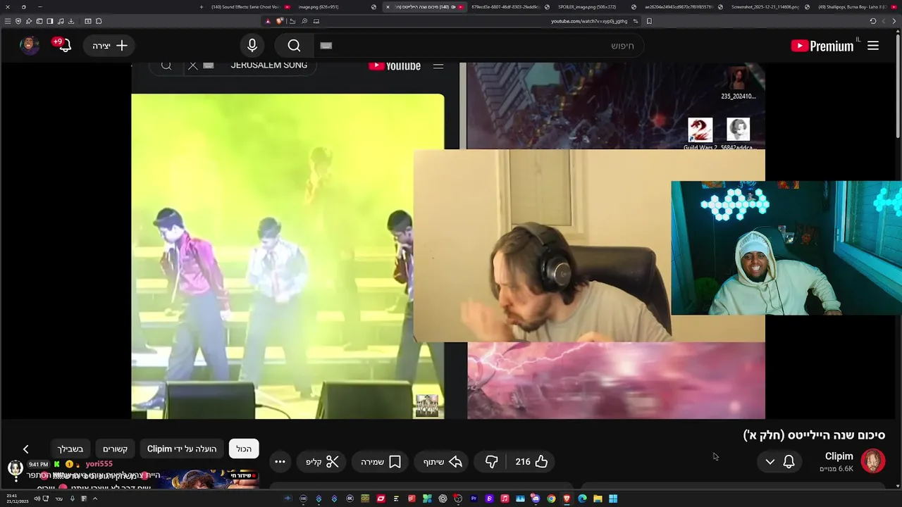Open more actions three-dot menu
Viewport: 902px width, 507px height.
(280, 462)
